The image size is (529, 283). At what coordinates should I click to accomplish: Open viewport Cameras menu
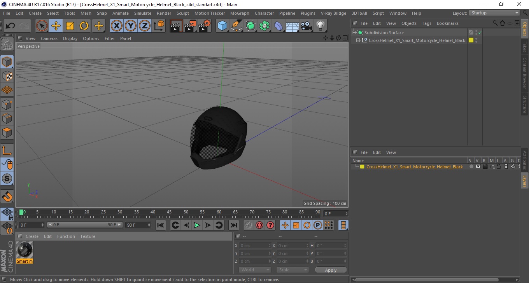(49, 38)
